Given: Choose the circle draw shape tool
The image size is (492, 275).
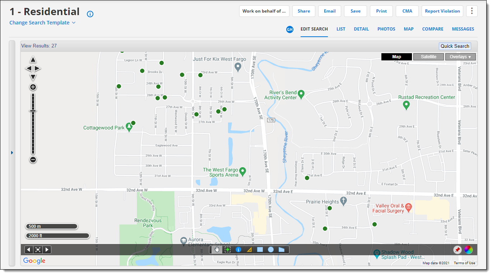Looking at the screenshot, I should (x=271, y=249).
